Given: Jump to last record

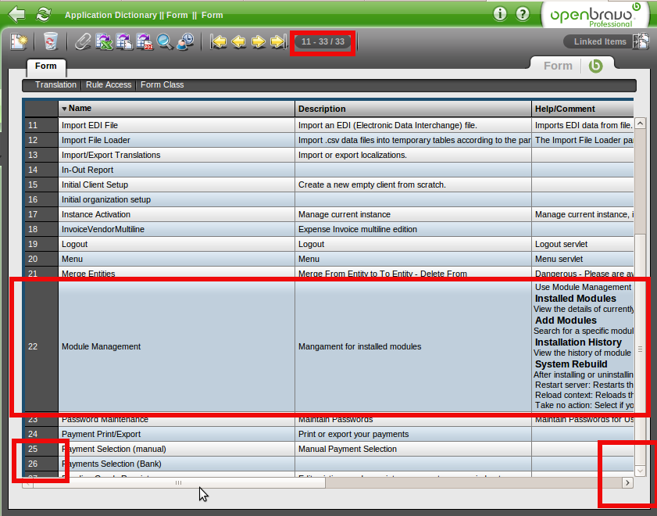Looking at the screenshot, I should (278, 41).
